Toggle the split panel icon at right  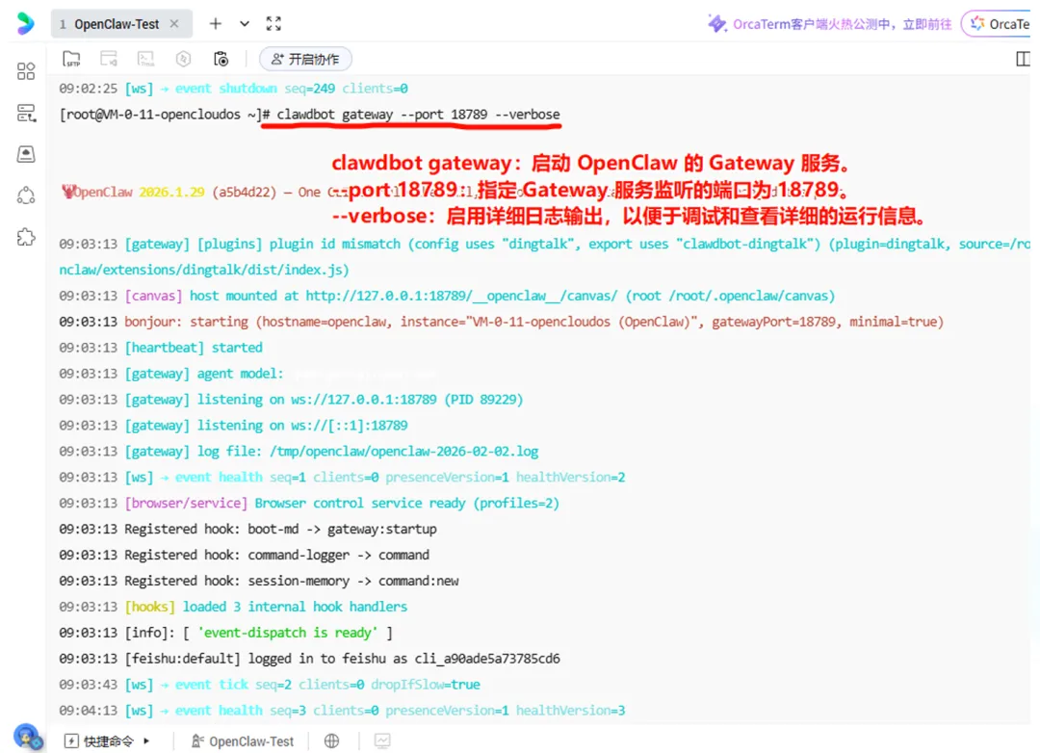[x=1024, y=59]
